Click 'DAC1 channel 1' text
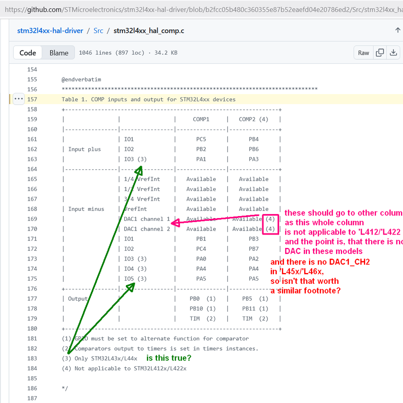The width and height of the screenshot is (403, 403). coord(147,219)
